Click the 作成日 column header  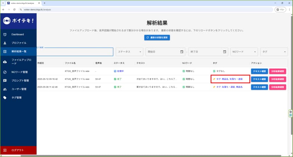(x=41, y=63)
